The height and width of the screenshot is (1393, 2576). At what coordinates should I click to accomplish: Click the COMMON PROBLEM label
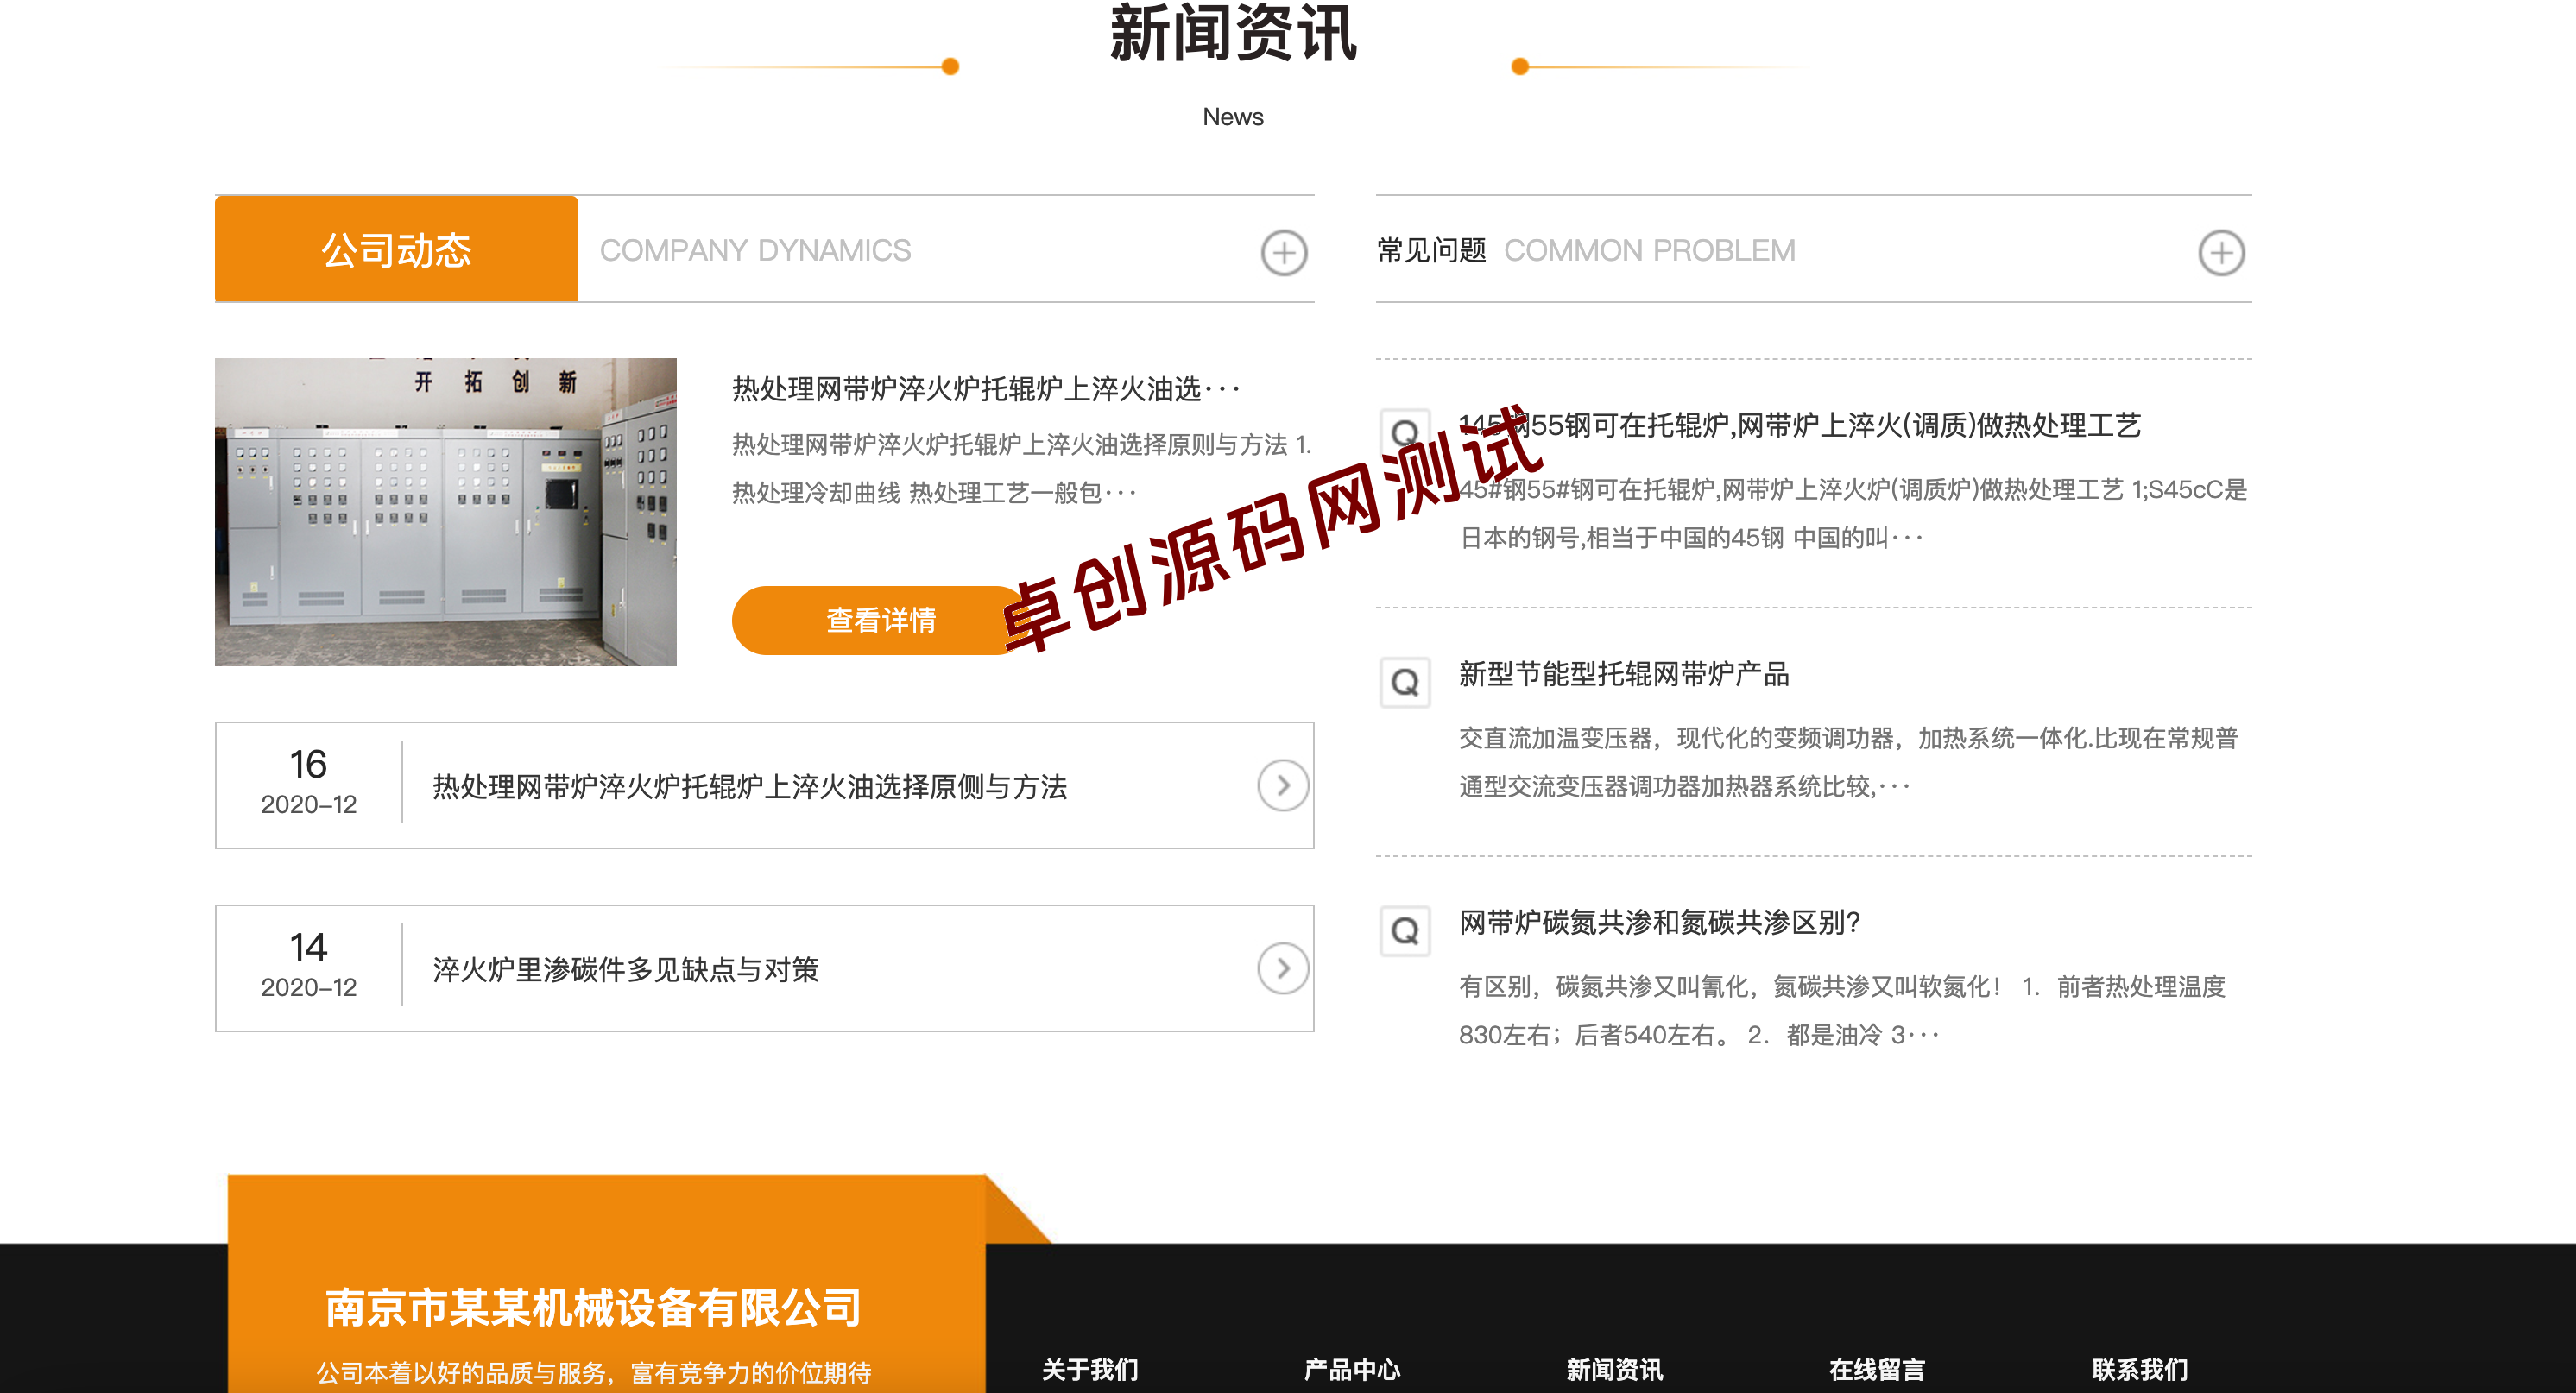click(x=1649, y=250)
